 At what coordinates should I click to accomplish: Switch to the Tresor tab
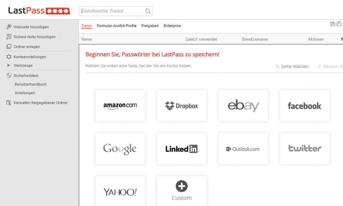click(87, 26)
